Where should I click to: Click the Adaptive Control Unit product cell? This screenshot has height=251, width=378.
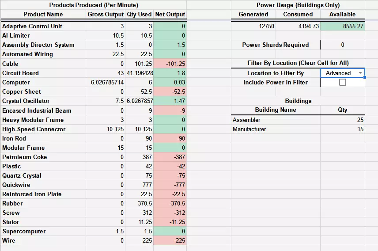coord(32,26)
